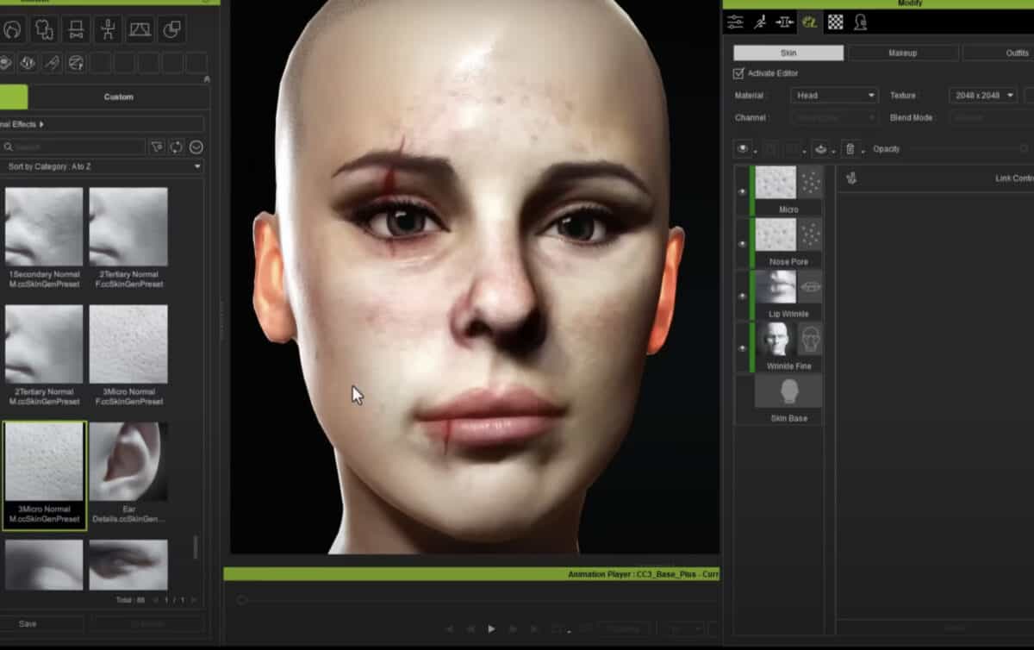Open the head profile tab icon
The height and width of the screenshot is (650, 1034).
[860, 22]
